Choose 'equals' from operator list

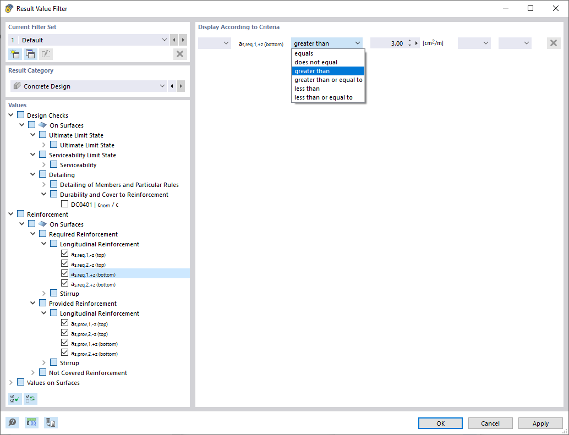point(328,53)
